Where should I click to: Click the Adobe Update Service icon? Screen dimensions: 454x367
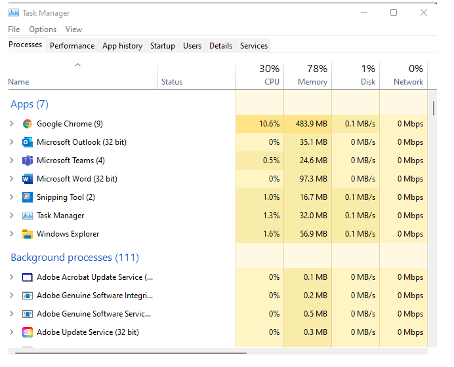[x=27, y=332]
